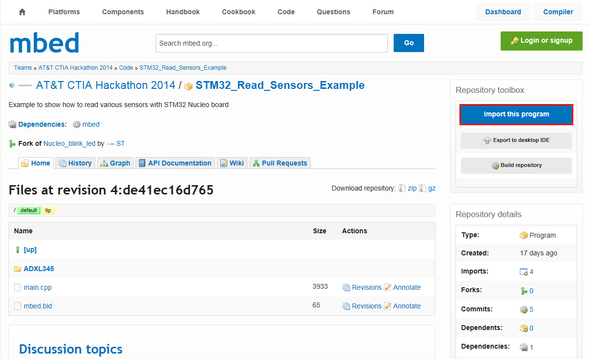Click the mbed logo
This screenshot has width=590, height=359.
coord(44,43)
